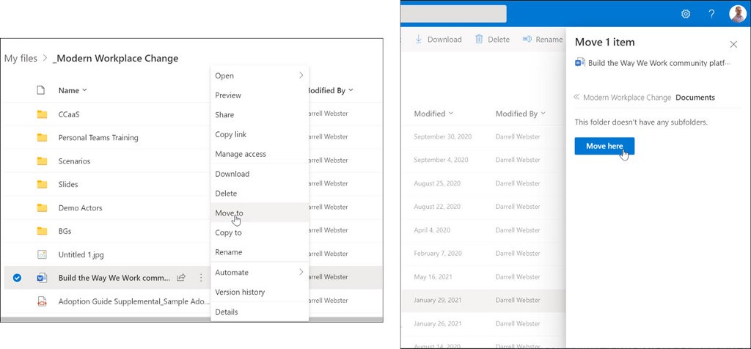
Task: Sort by the Name column
Action: (73, 90)
